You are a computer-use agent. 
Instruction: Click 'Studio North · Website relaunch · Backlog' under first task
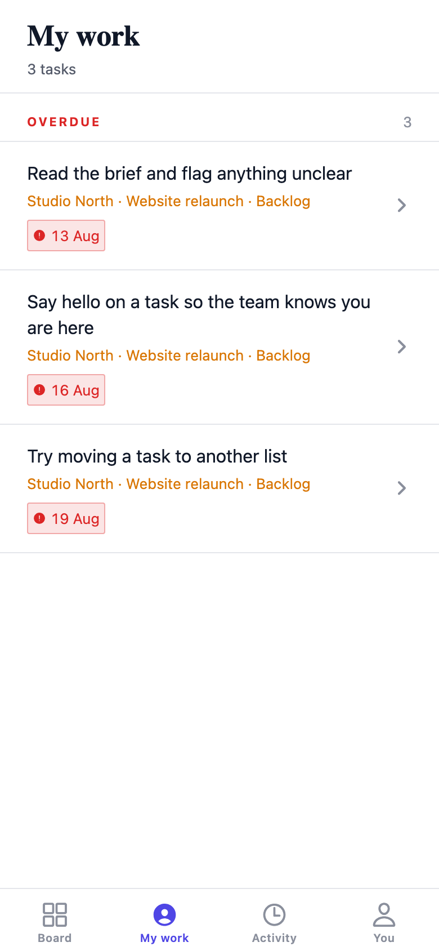tap(169, 201)
